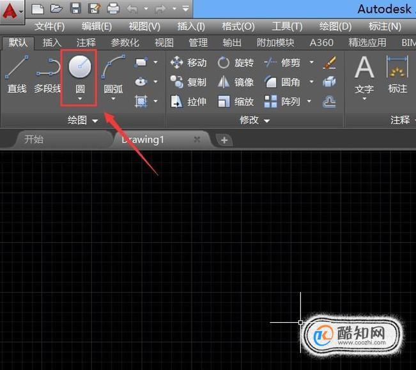Switch to the 注释 ribbon tab
Image resolution: width=416 pixels, height=370 pixels.
coord(86,43)
